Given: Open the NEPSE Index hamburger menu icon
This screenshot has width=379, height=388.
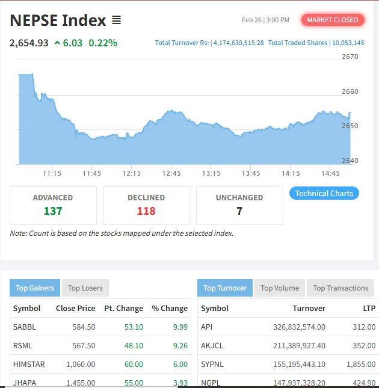Looking at the screenshot, I should (x=116, y=20).
